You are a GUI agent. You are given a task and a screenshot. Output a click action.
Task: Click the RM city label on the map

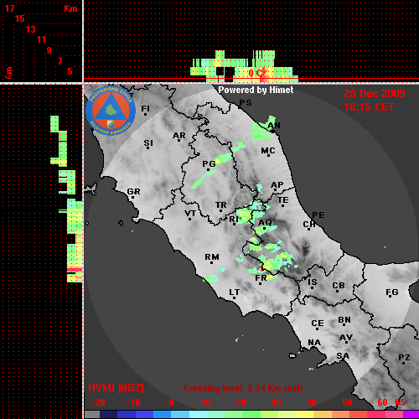(212, 257)
